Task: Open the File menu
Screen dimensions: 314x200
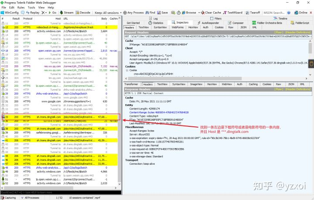Action: click(4, 7)
